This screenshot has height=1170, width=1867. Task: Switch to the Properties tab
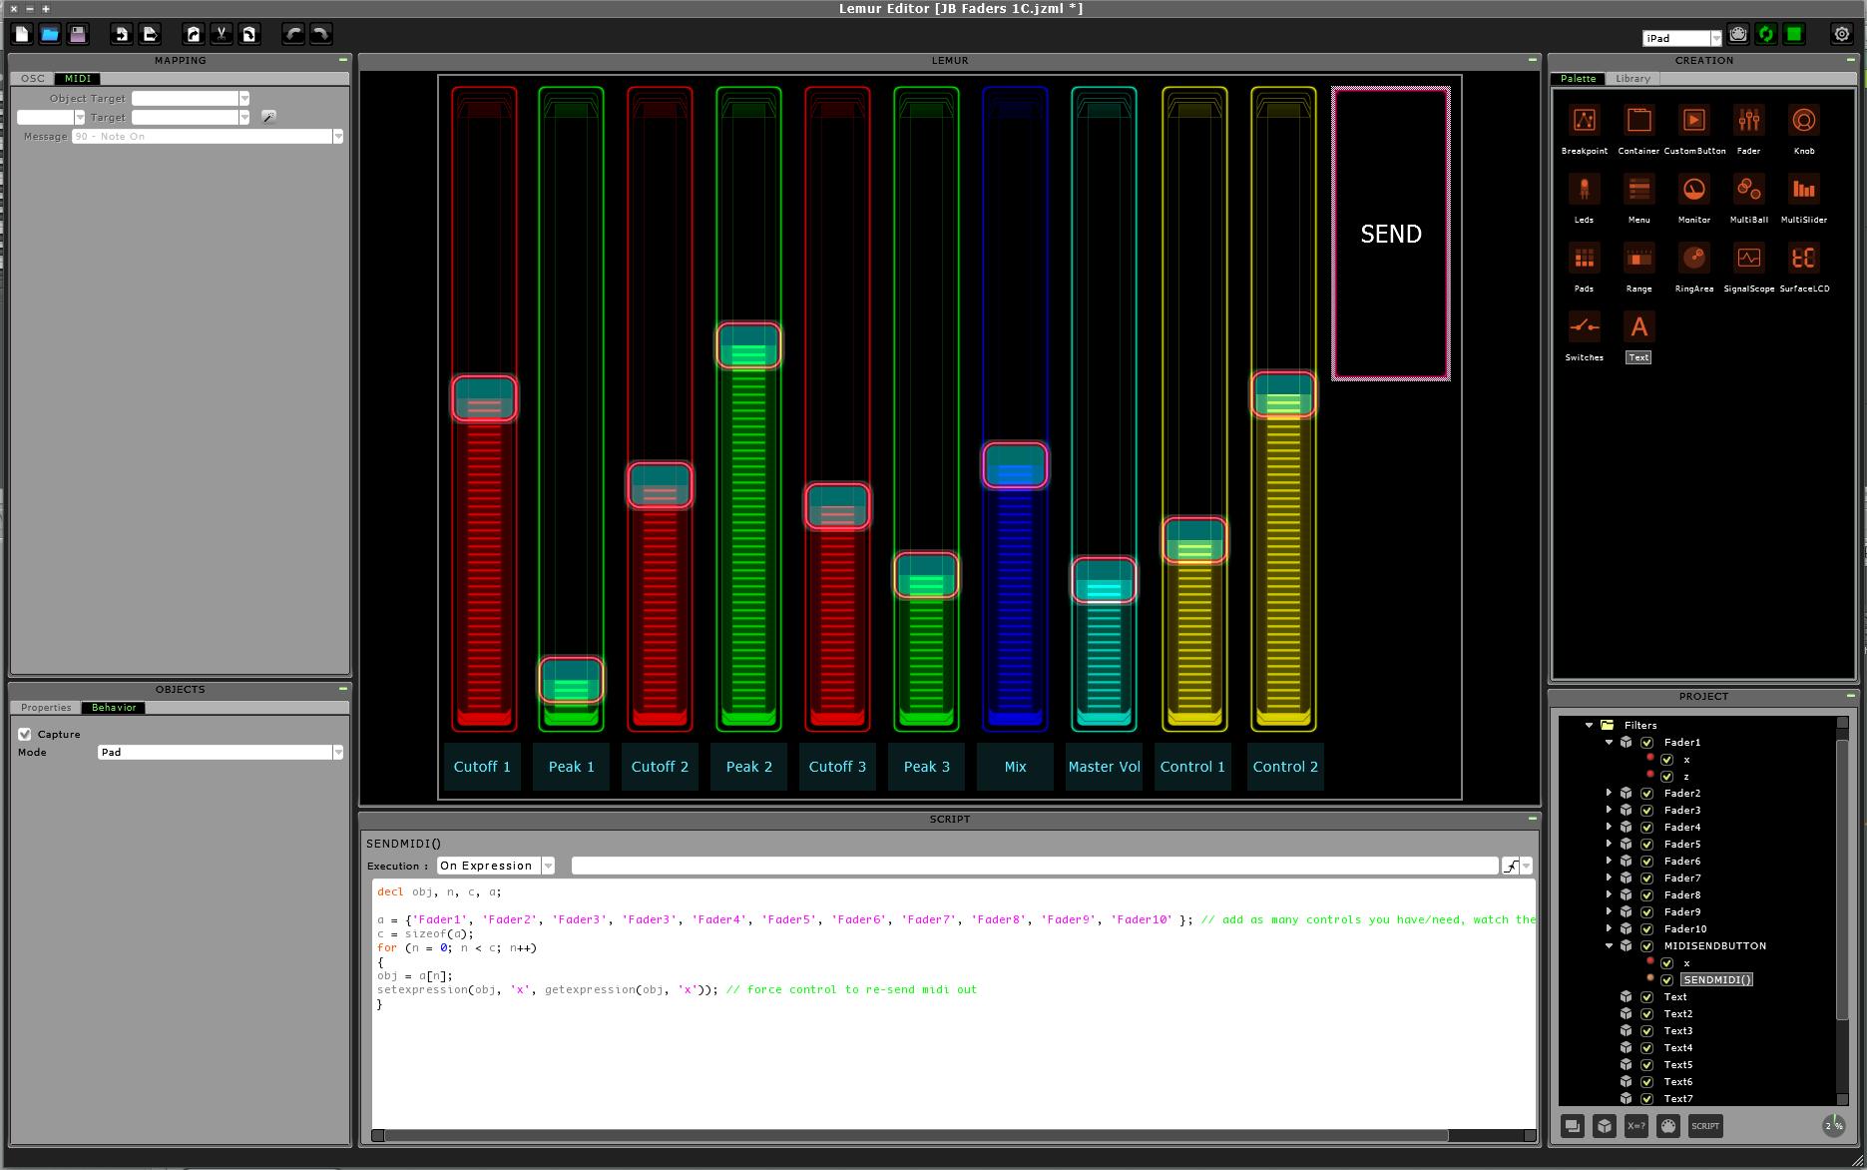click(x=46, y=708)
